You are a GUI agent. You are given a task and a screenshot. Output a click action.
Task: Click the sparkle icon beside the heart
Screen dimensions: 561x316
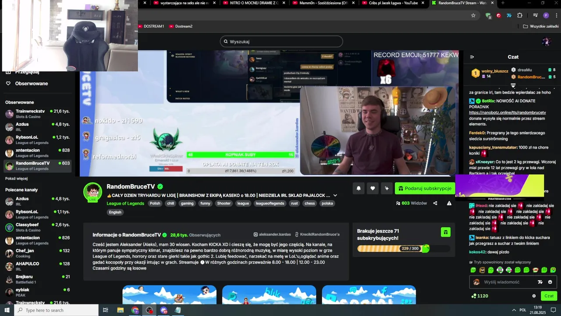387,188
